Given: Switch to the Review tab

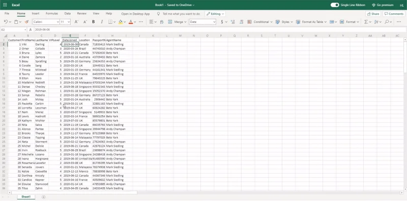Looking at the screenshot, I should click(82, 14).
